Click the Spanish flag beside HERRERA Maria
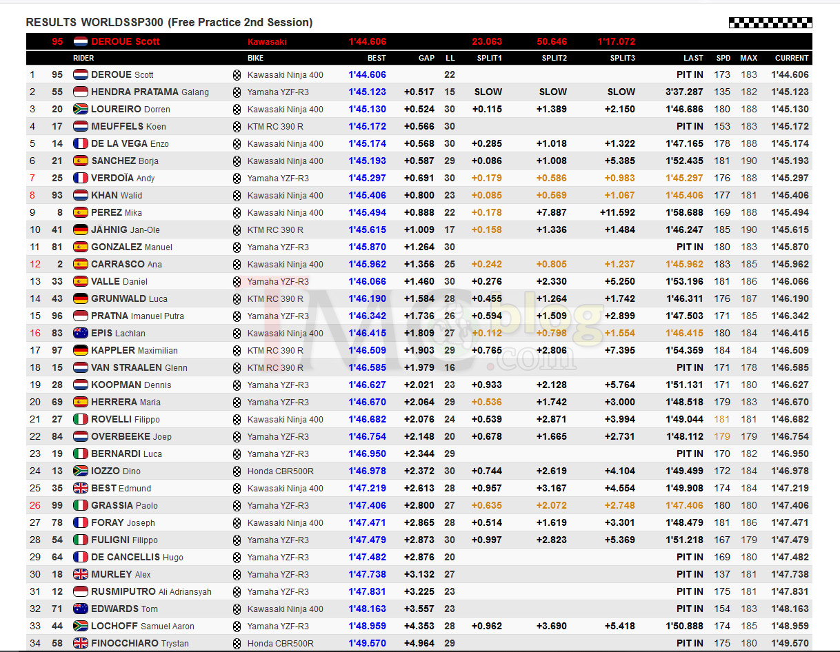 80,402
